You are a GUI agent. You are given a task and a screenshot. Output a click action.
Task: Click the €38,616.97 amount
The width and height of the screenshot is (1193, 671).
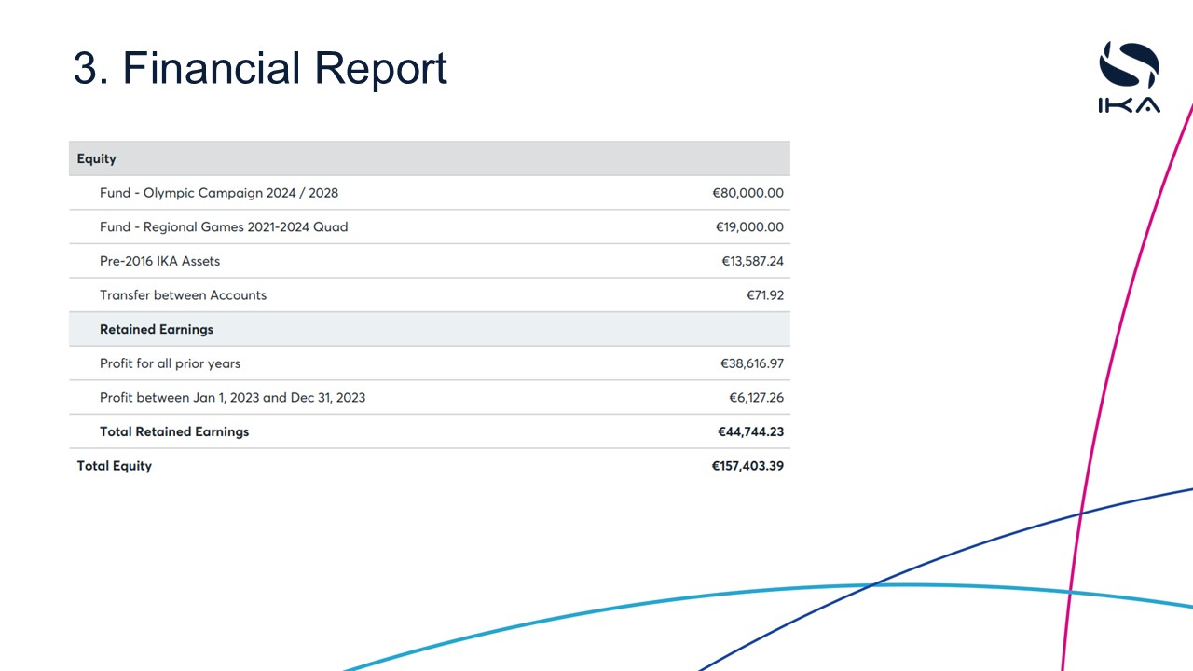coord(751,363)
